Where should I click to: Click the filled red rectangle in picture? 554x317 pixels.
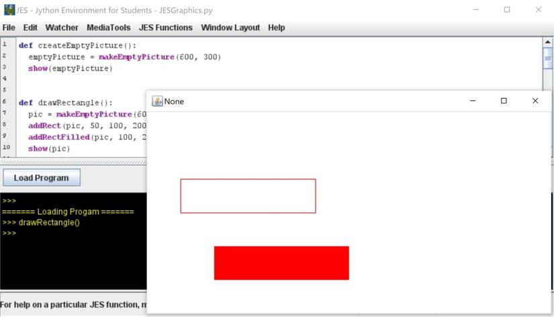281,263
